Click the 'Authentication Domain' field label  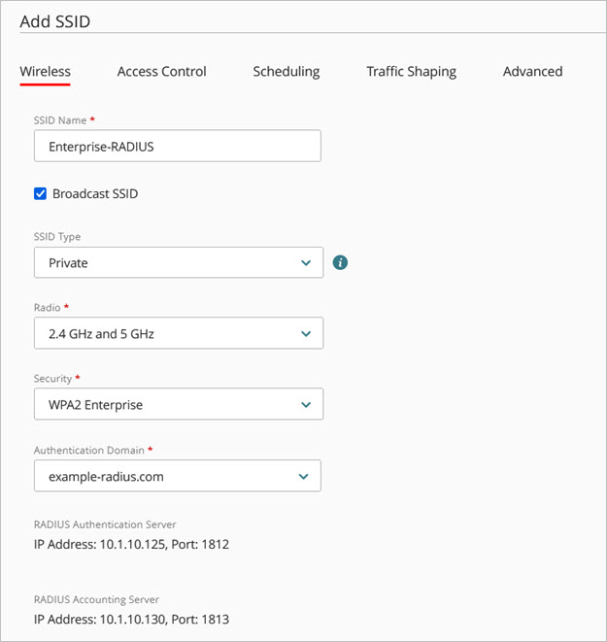click(88, 451)
